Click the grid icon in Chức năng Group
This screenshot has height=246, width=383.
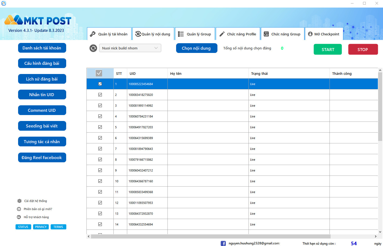pyautogui.click(x=266, y=34)
